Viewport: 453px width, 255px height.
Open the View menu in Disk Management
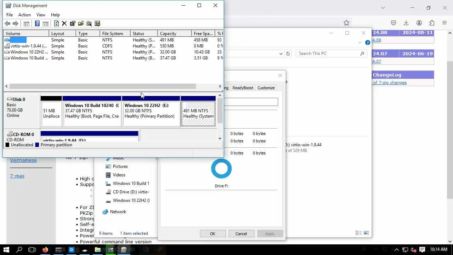(x=41, y=15)
